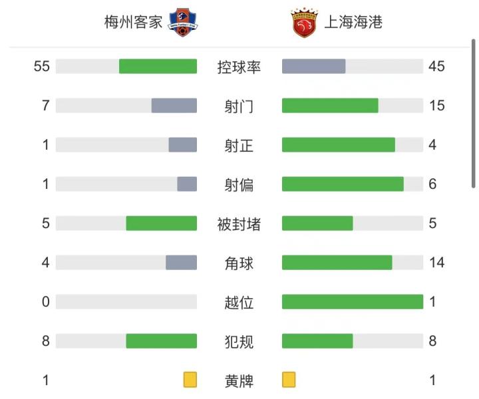The height and width of the screenshot is (399, 479).
Task: Click Shanghai Port's shots-off-target green bar
Action: point(343,184)
